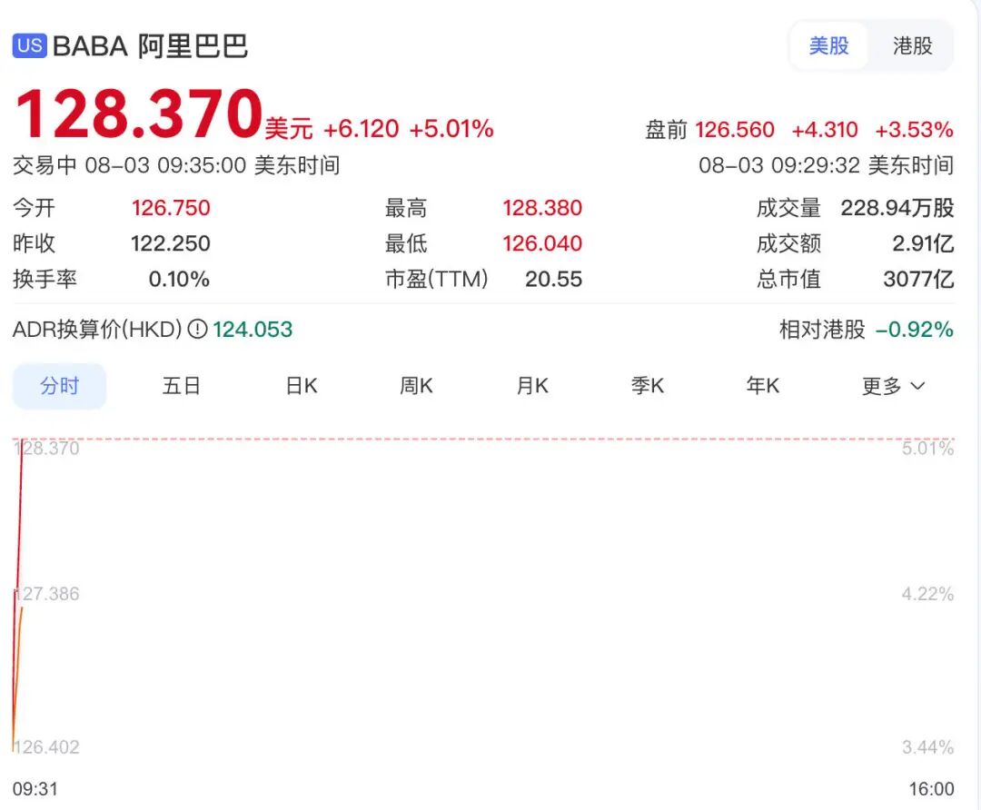The height and width of the screenshot is (810, 981).
Task: Open the 日K candlestick tab
Action: [x=302, y=386]
